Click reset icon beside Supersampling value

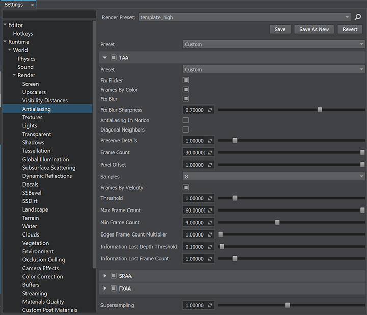point(210,306)
